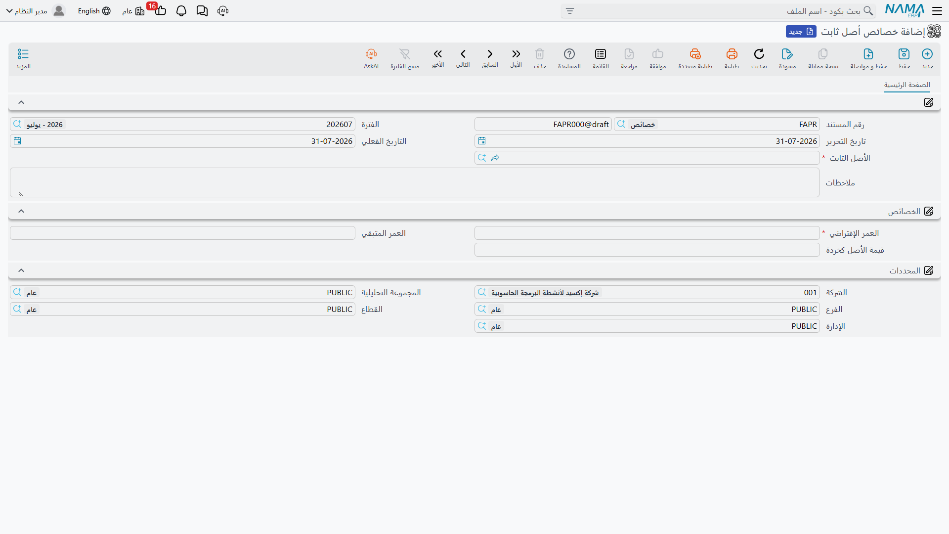Viewport: 949px width, 534px height.
Task: Click the تحديث (Refresh) icon
Action: pos(759,54)
